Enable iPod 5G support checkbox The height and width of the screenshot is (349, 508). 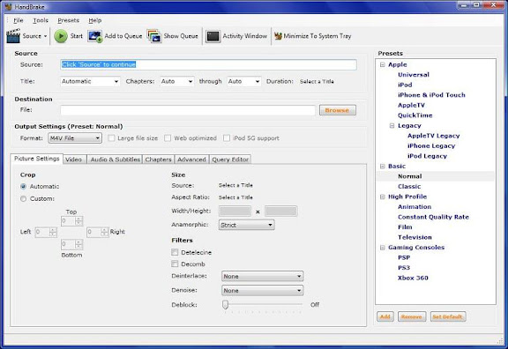227,138
